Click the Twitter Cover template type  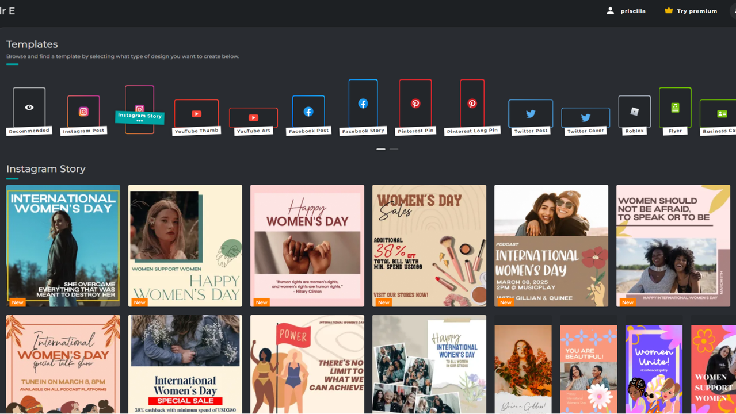[x=585, y=118]
